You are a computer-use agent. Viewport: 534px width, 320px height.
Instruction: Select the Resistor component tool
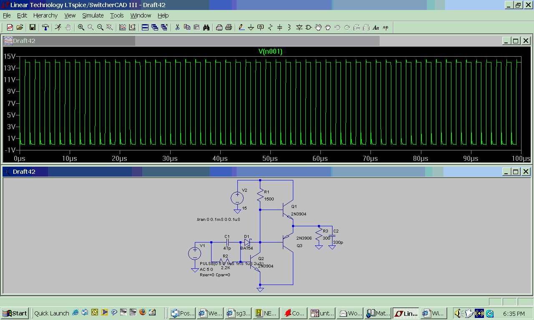270,27
